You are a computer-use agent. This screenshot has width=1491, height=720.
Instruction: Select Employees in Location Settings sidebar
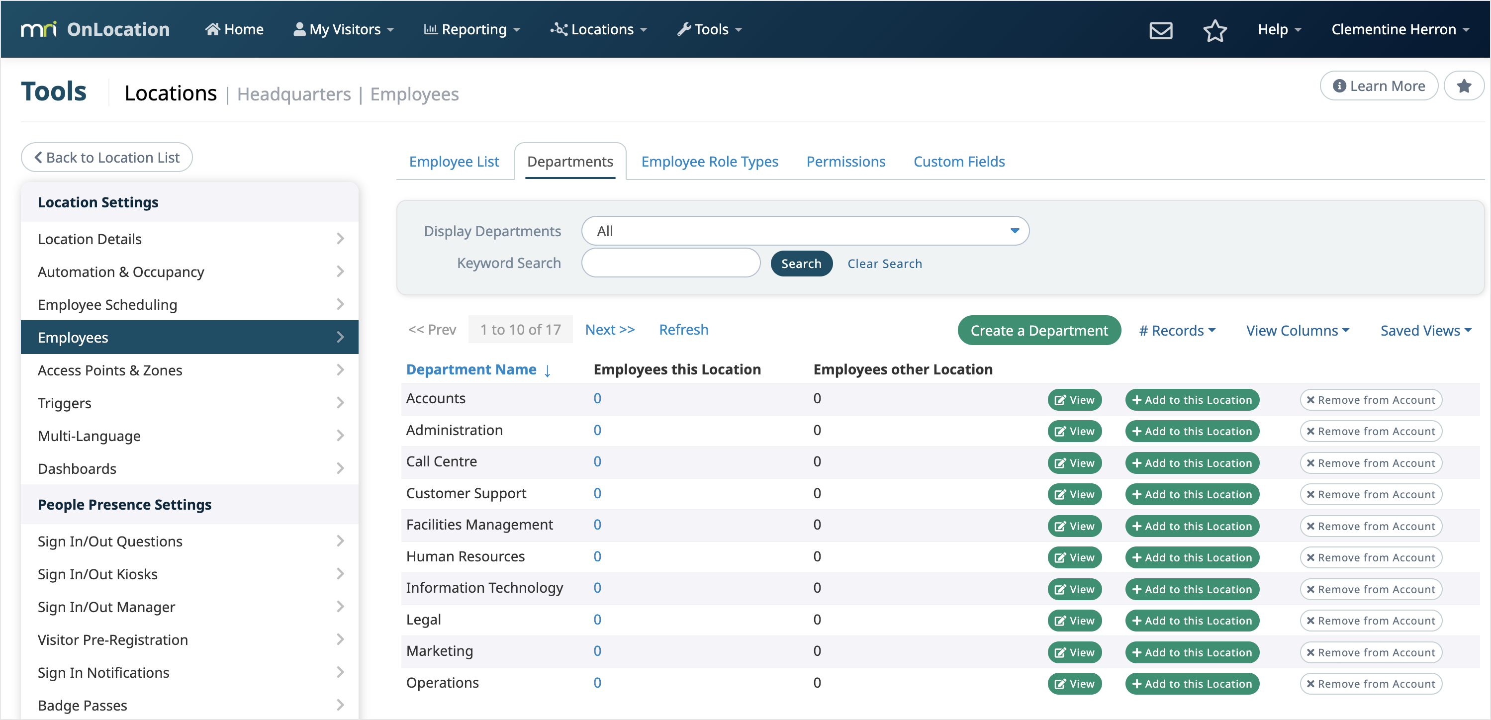pyautogui.click(x=189, y=338)
